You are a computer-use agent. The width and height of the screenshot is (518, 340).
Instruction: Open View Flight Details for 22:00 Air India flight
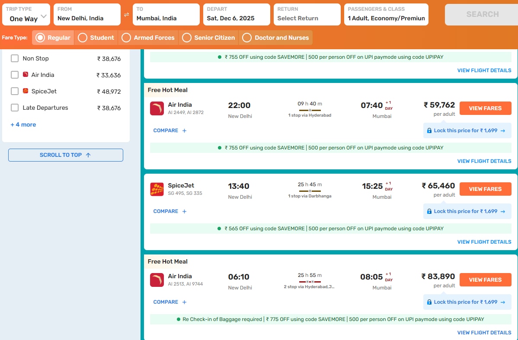click(x=484, y=161)
